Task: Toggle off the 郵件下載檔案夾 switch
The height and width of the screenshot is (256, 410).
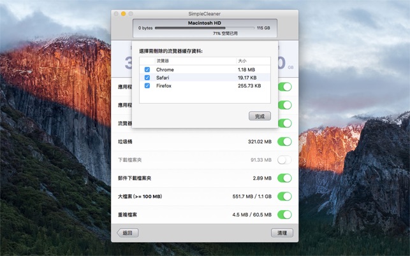Action: pyautogui.click(x=284, y=178)
